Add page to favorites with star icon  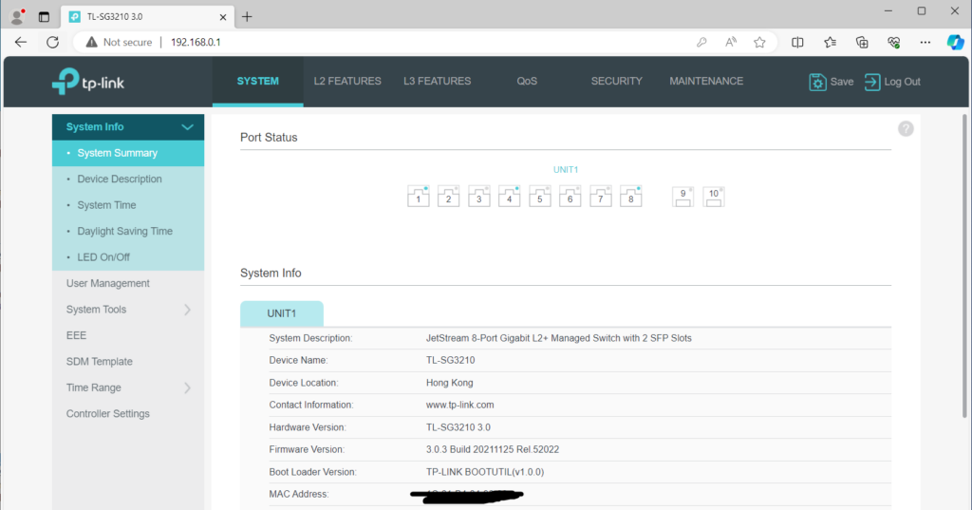click(x=759, y=42)
